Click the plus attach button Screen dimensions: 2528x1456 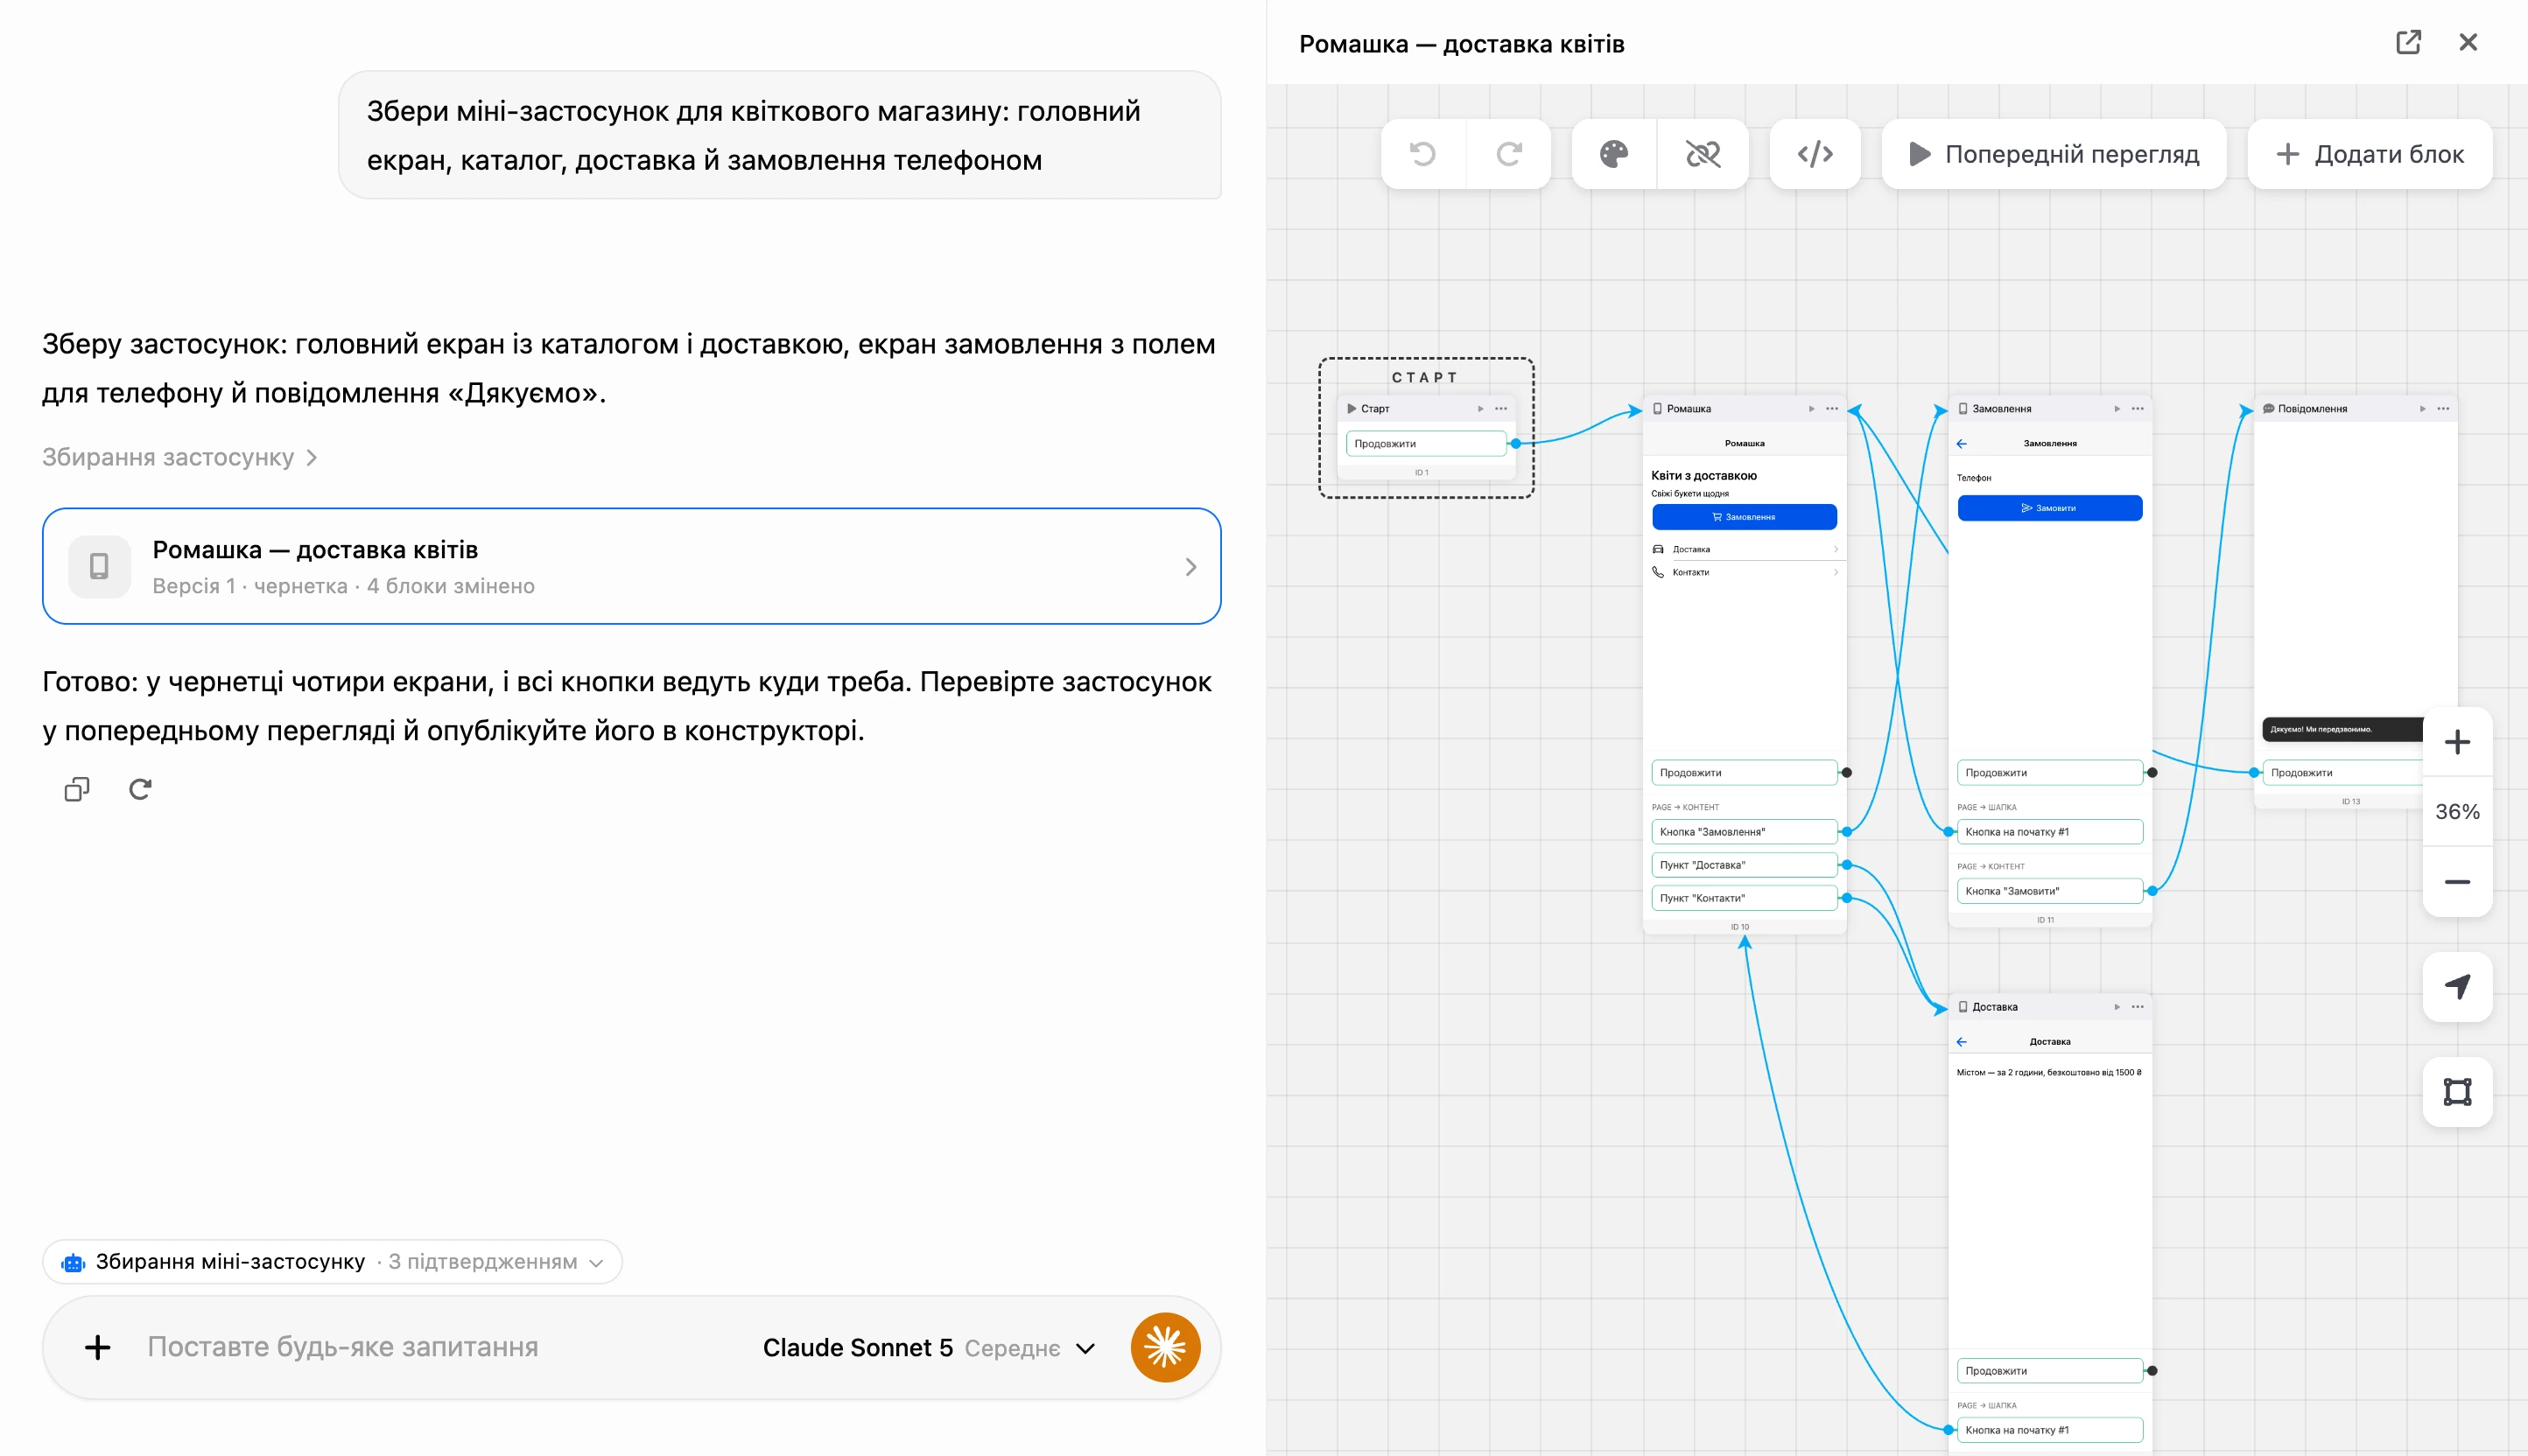tap(97, 1348)
